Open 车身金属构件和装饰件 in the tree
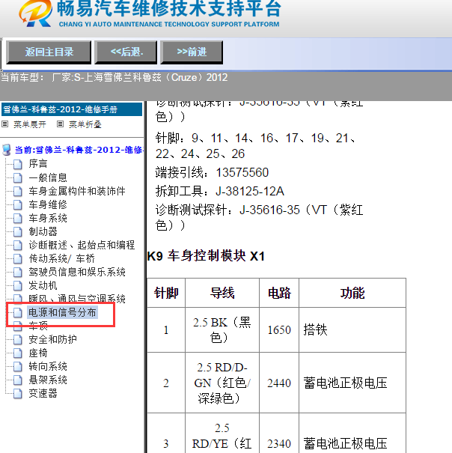The width and height of the screenshot is (452, 453). pos(77,191)
